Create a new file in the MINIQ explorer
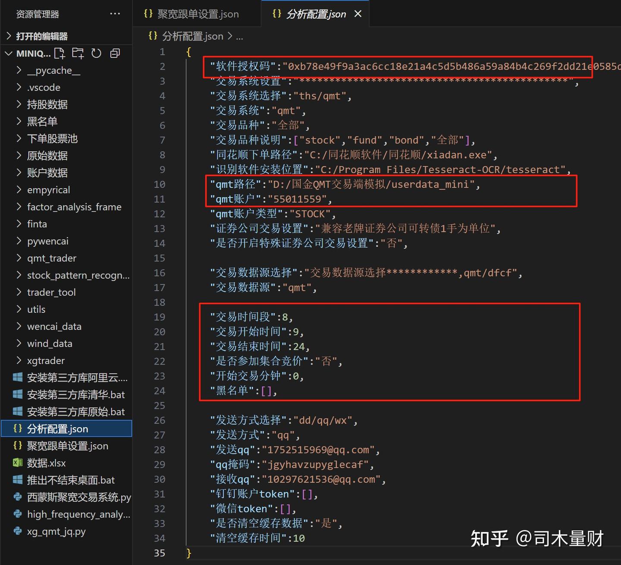This screenshot has height=565, width=621. point(60,53)
